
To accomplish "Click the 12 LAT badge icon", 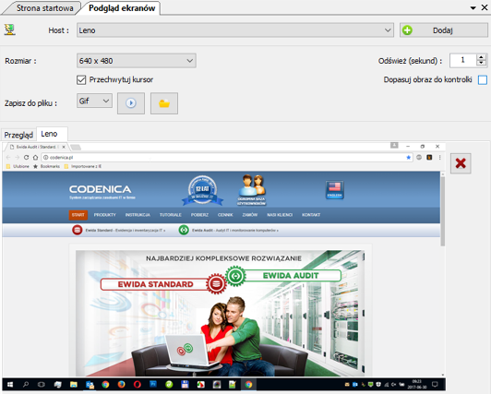I will [x=202, y=190].
